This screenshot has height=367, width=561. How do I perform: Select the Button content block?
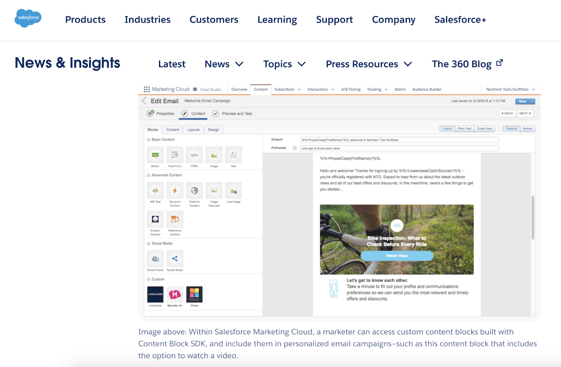[x=155, y=155]
